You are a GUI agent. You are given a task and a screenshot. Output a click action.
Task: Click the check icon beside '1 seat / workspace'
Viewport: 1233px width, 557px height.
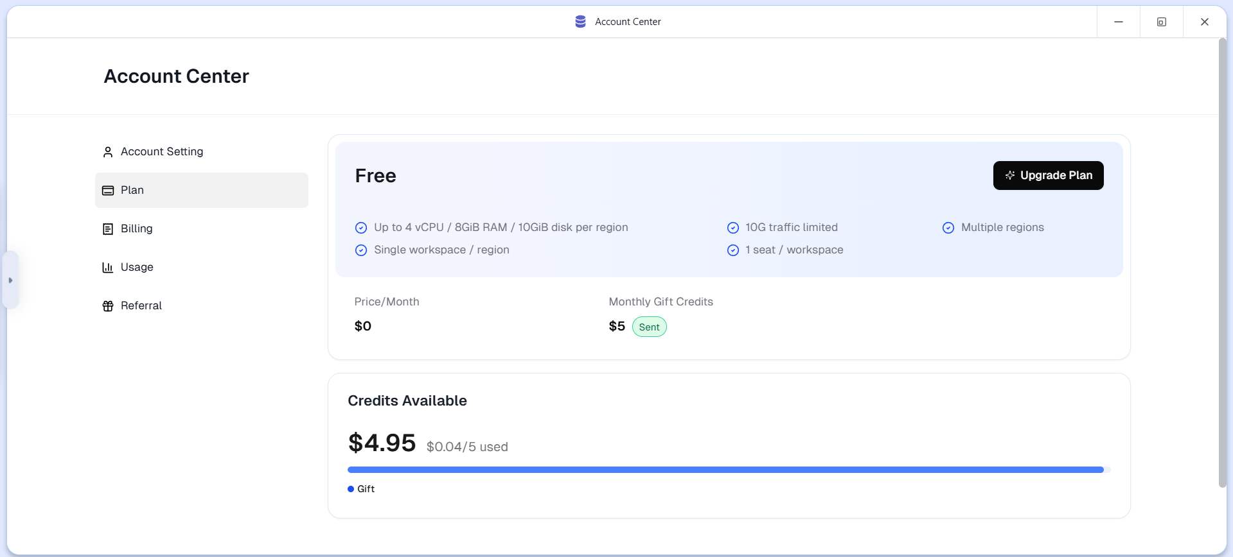click(x=732, y=250)
